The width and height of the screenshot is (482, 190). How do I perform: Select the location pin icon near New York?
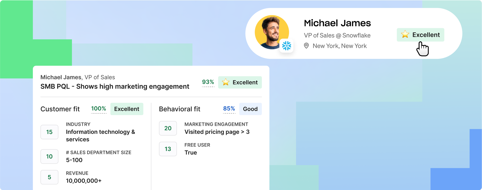(306, 46)
